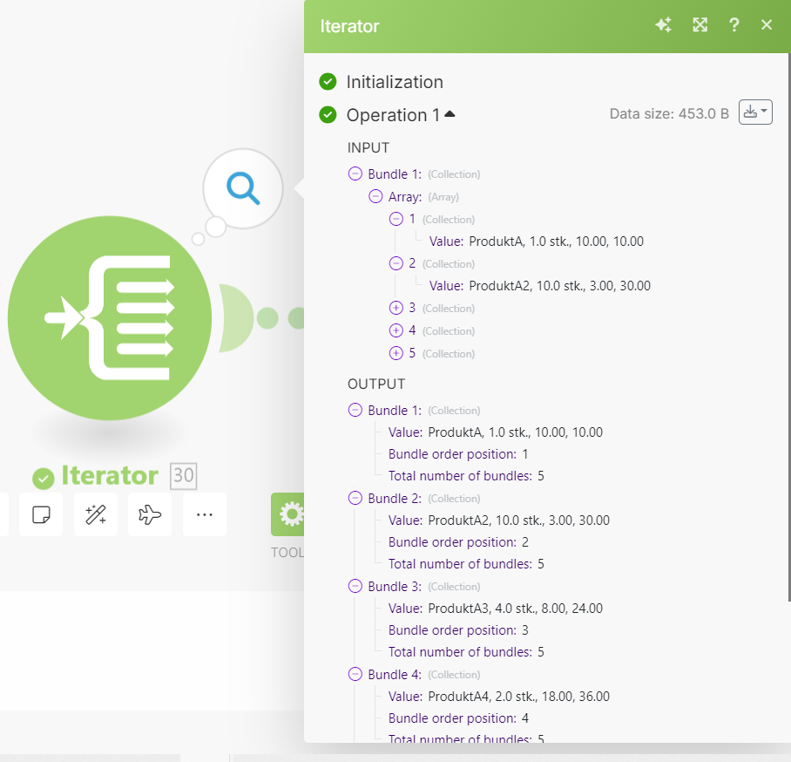
Task: Collapse the Array node in INPUT
Action: coord(375,196)
